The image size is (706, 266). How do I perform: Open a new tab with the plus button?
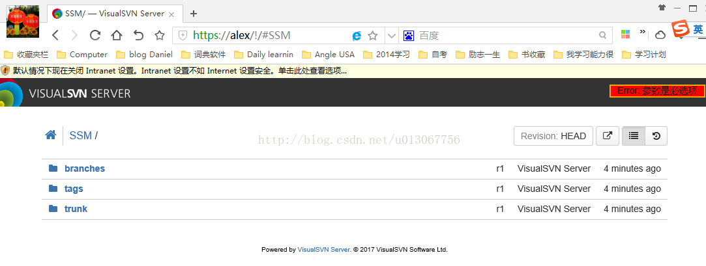pyautogui.click(x=194, y=14)
